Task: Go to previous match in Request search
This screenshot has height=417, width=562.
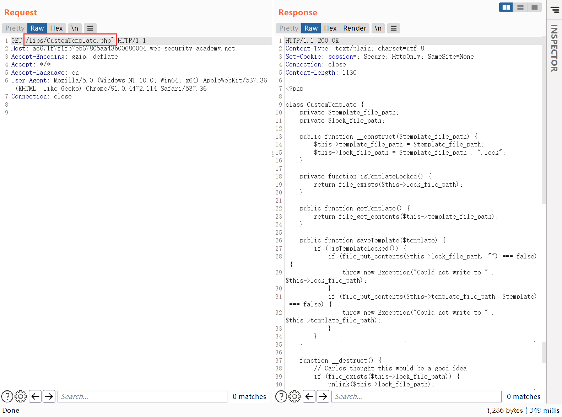Action: tap(35, 396)
